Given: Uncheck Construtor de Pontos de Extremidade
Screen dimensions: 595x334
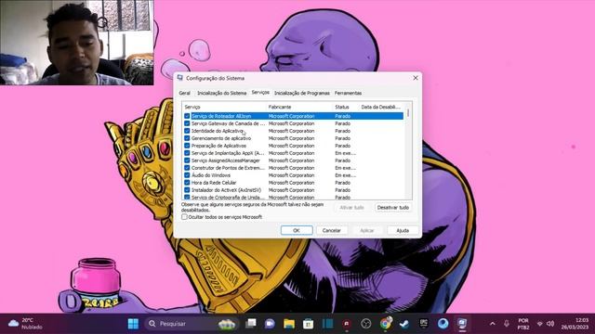Looking at the screenshot, I should pyautogui.click(x=187, y=168).
